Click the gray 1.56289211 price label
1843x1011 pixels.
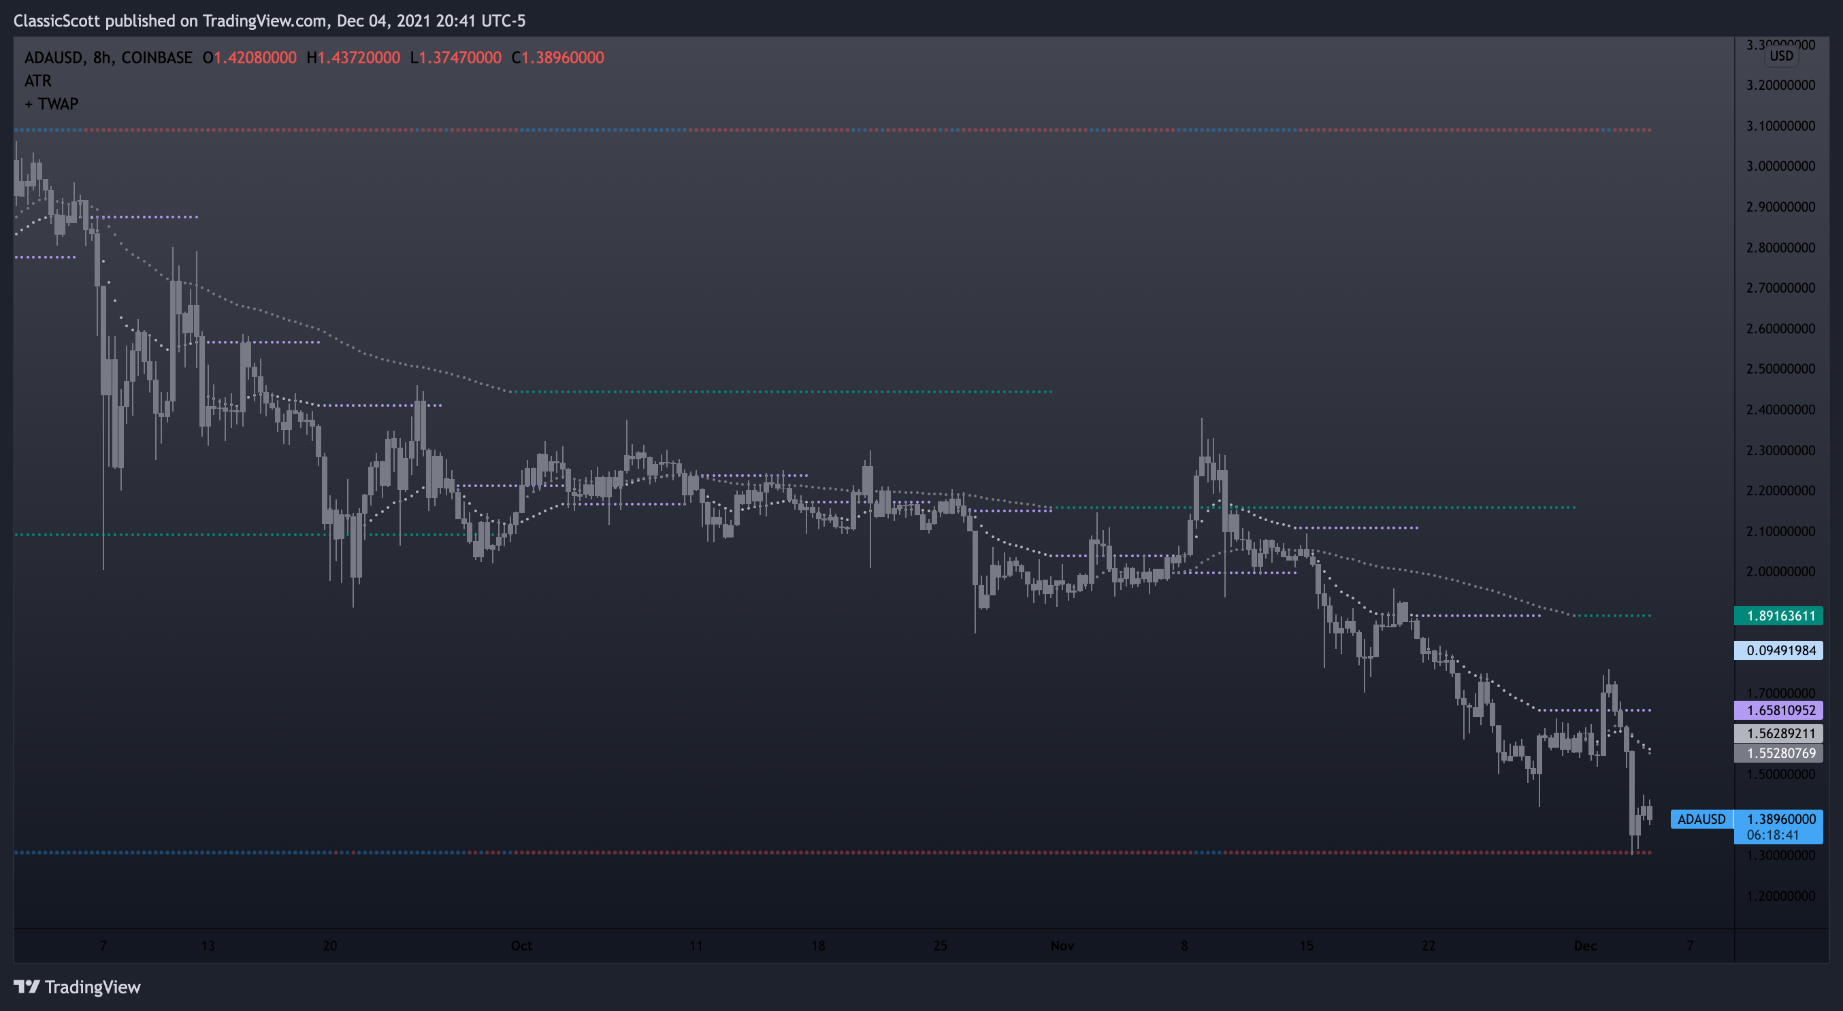pos(1778,733)
